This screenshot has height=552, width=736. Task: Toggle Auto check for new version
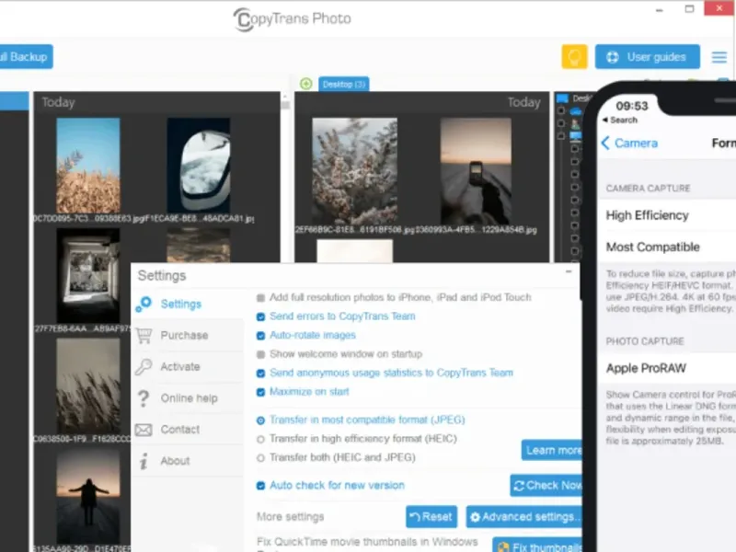click(x=260, y=486)
